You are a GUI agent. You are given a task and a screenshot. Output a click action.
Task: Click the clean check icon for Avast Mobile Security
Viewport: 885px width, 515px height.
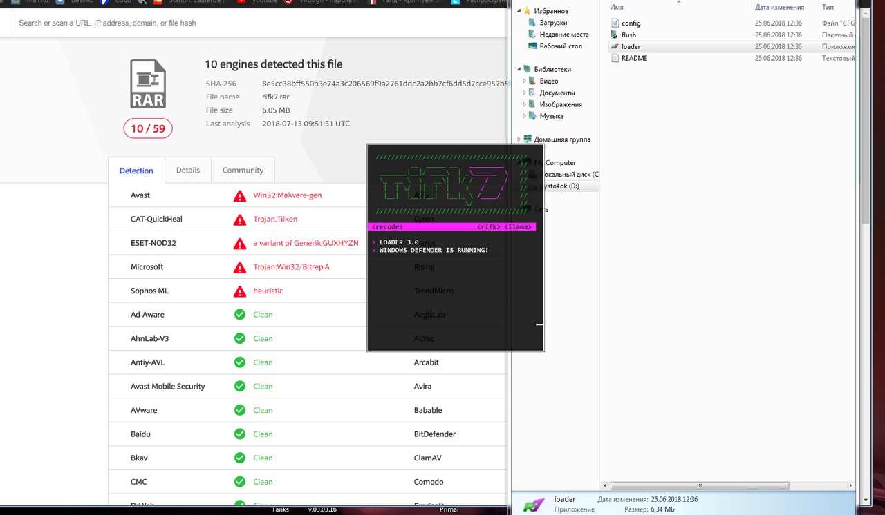click(240, 387)
